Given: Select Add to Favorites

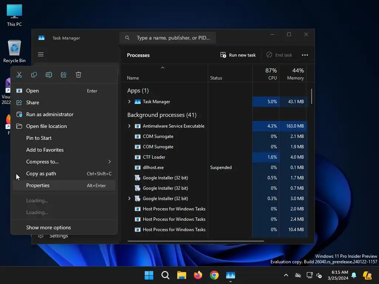Looking at the screenshot, I should point(64,150).
